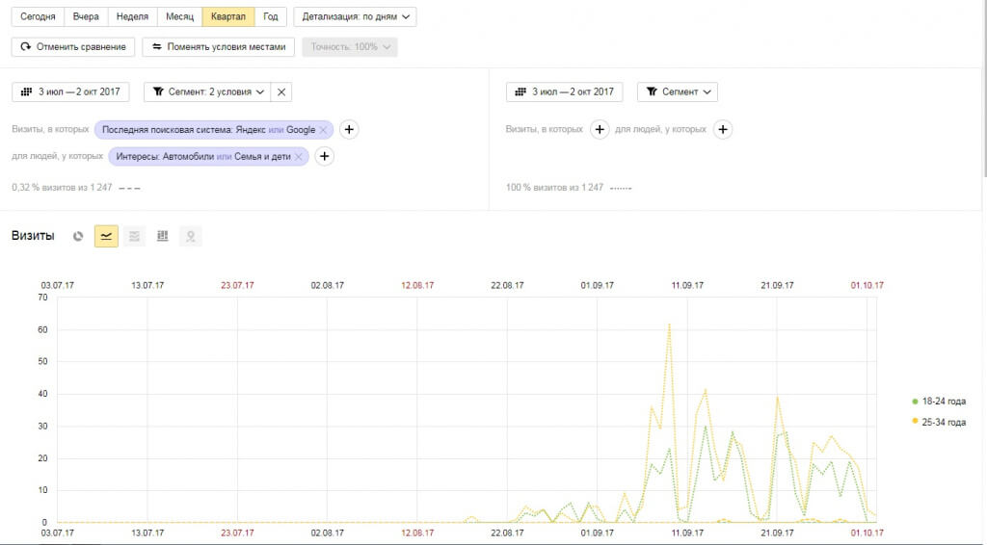Remove the search engine Яндекс или Google condition
Image resolution: width=987 pixels, height=545 pixels.
pyautogui.click(x=324, y=130)
